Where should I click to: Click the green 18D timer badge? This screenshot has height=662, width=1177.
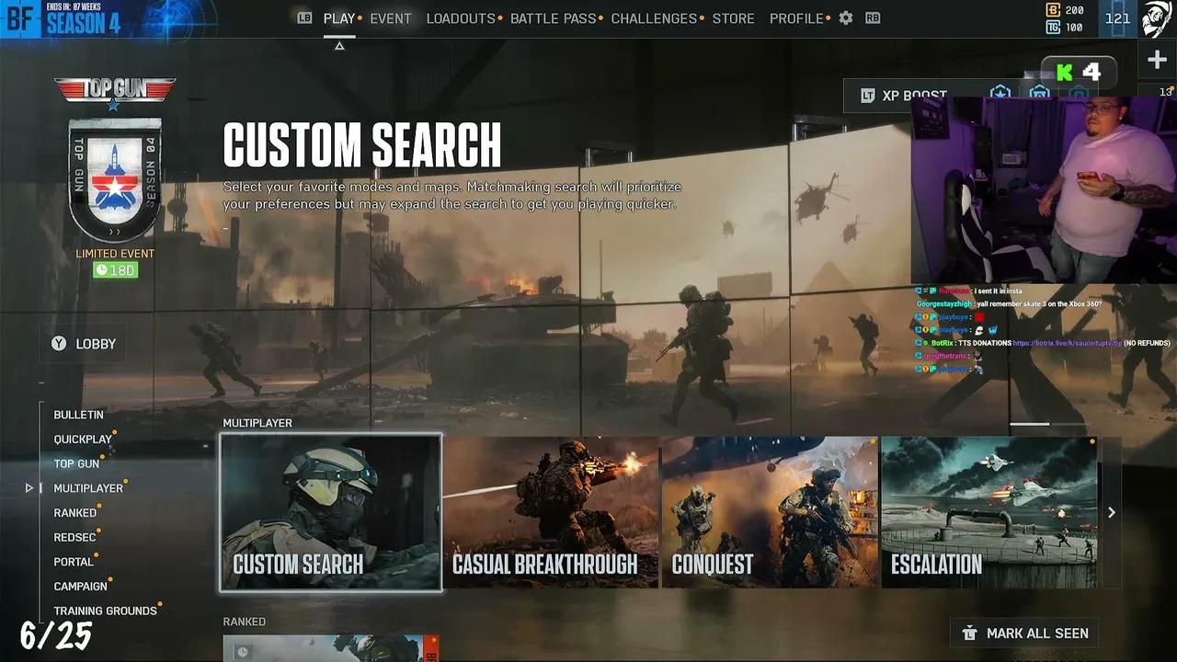click(x=115, y=269)
